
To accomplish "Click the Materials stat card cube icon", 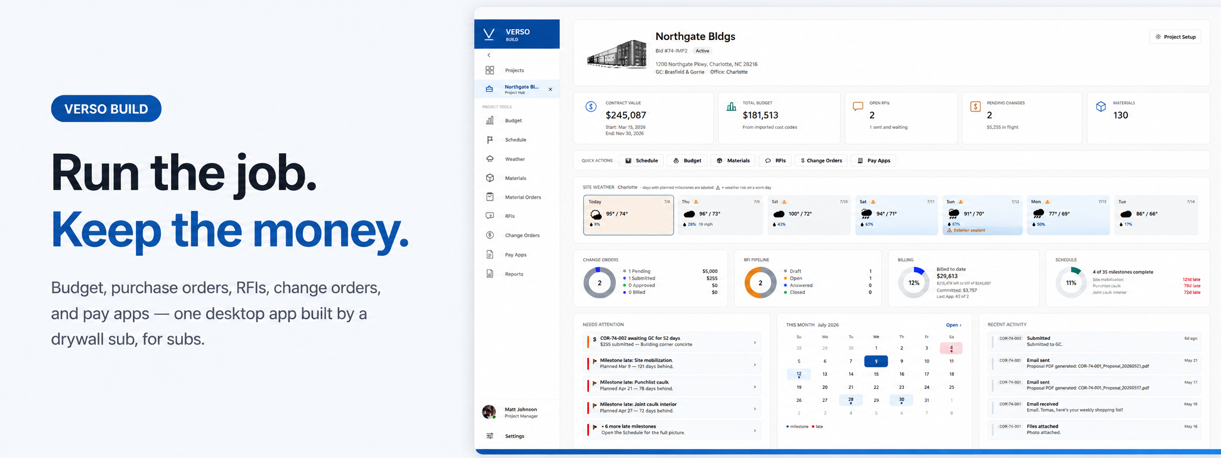I will [1101, 107].
